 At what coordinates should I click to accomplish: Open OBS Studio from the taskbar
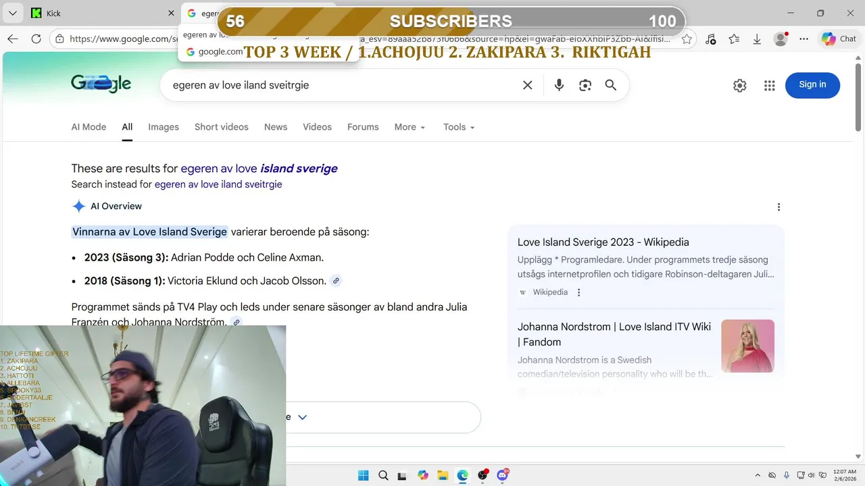click(483, 475)
